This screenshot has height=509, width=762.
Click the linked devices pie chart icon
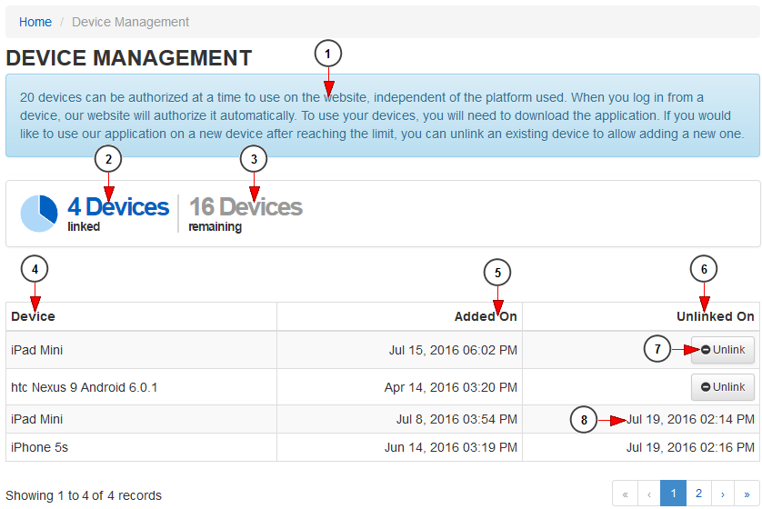[x=39, y=214]
